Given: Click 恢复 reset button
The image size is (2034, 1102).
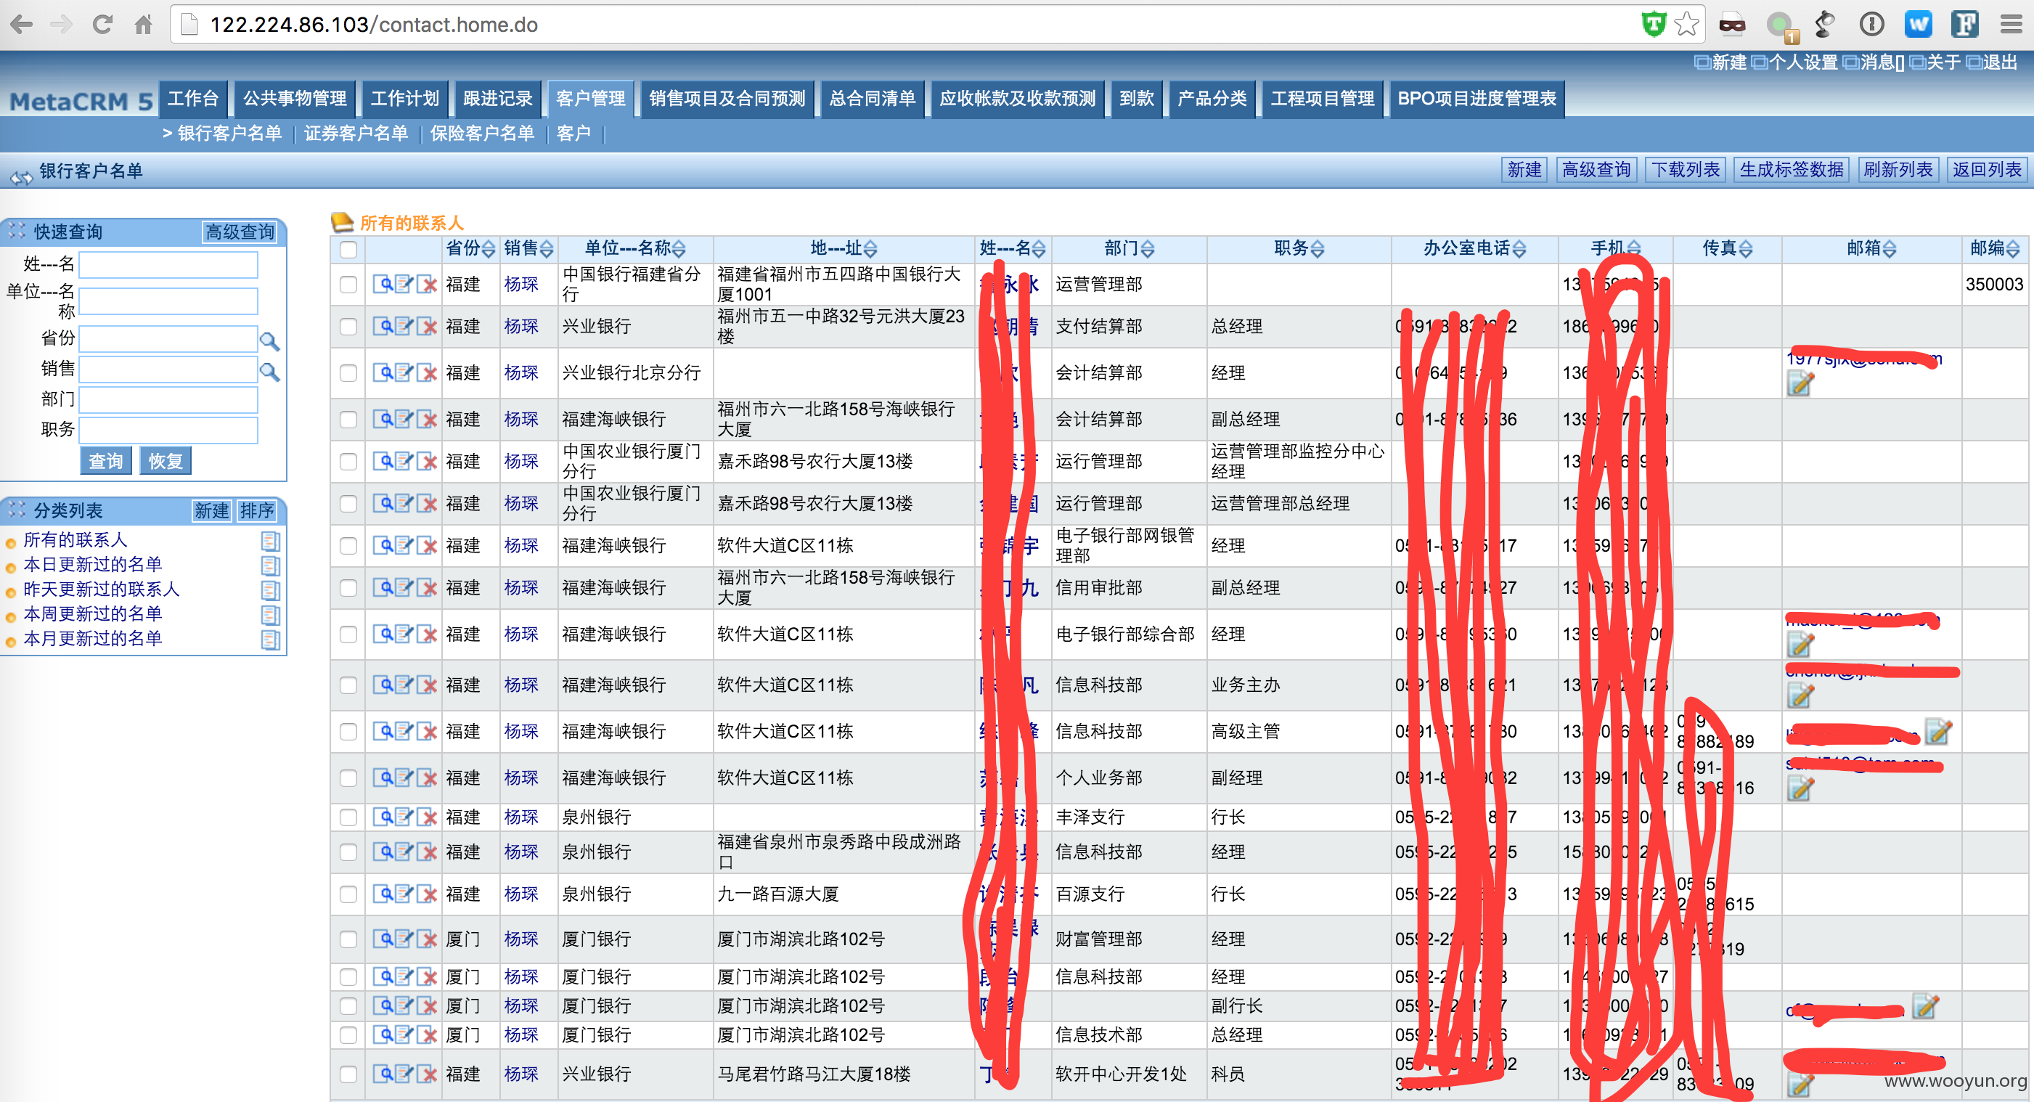Looking at the screenshot, I should click(x=166, y=461).
